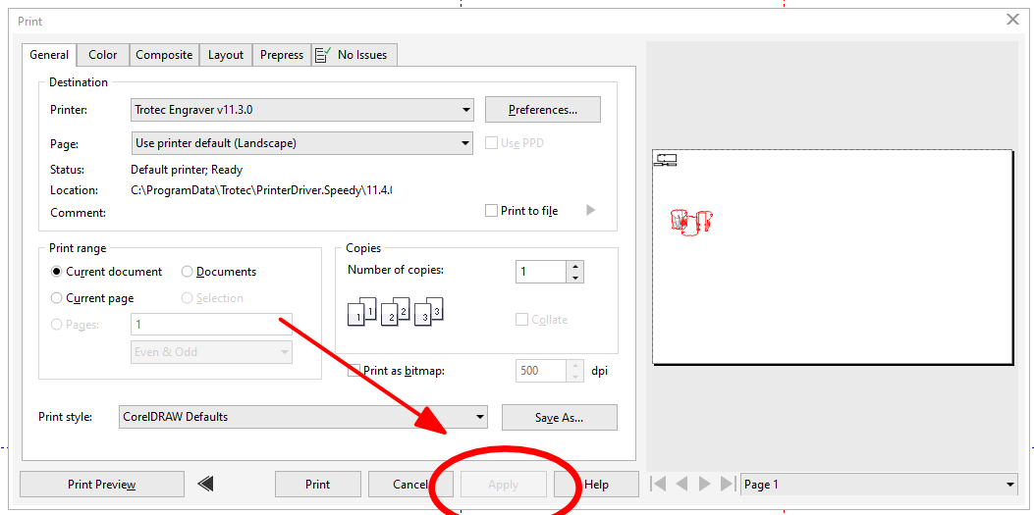Switch to the Color tab
Viewport: 1034px width, 515px height.
tap(102, 55)
